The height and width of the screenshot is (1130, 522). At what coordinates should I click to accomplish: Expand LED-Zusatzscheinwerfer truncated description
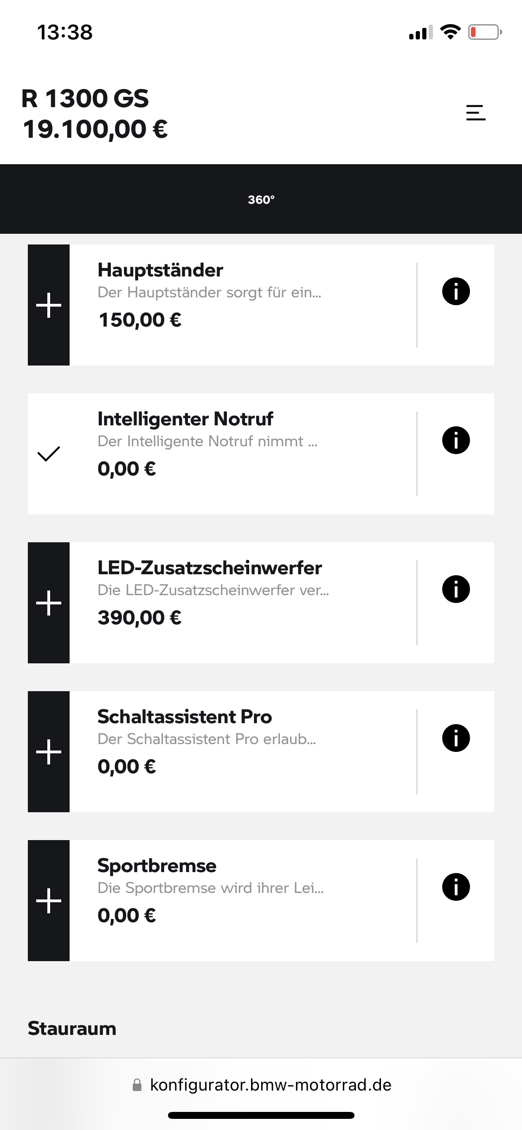(213, 591)
